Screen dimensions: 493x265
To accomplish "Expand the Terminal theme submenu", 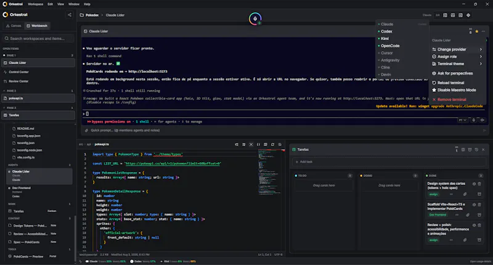I will [457, 64].
